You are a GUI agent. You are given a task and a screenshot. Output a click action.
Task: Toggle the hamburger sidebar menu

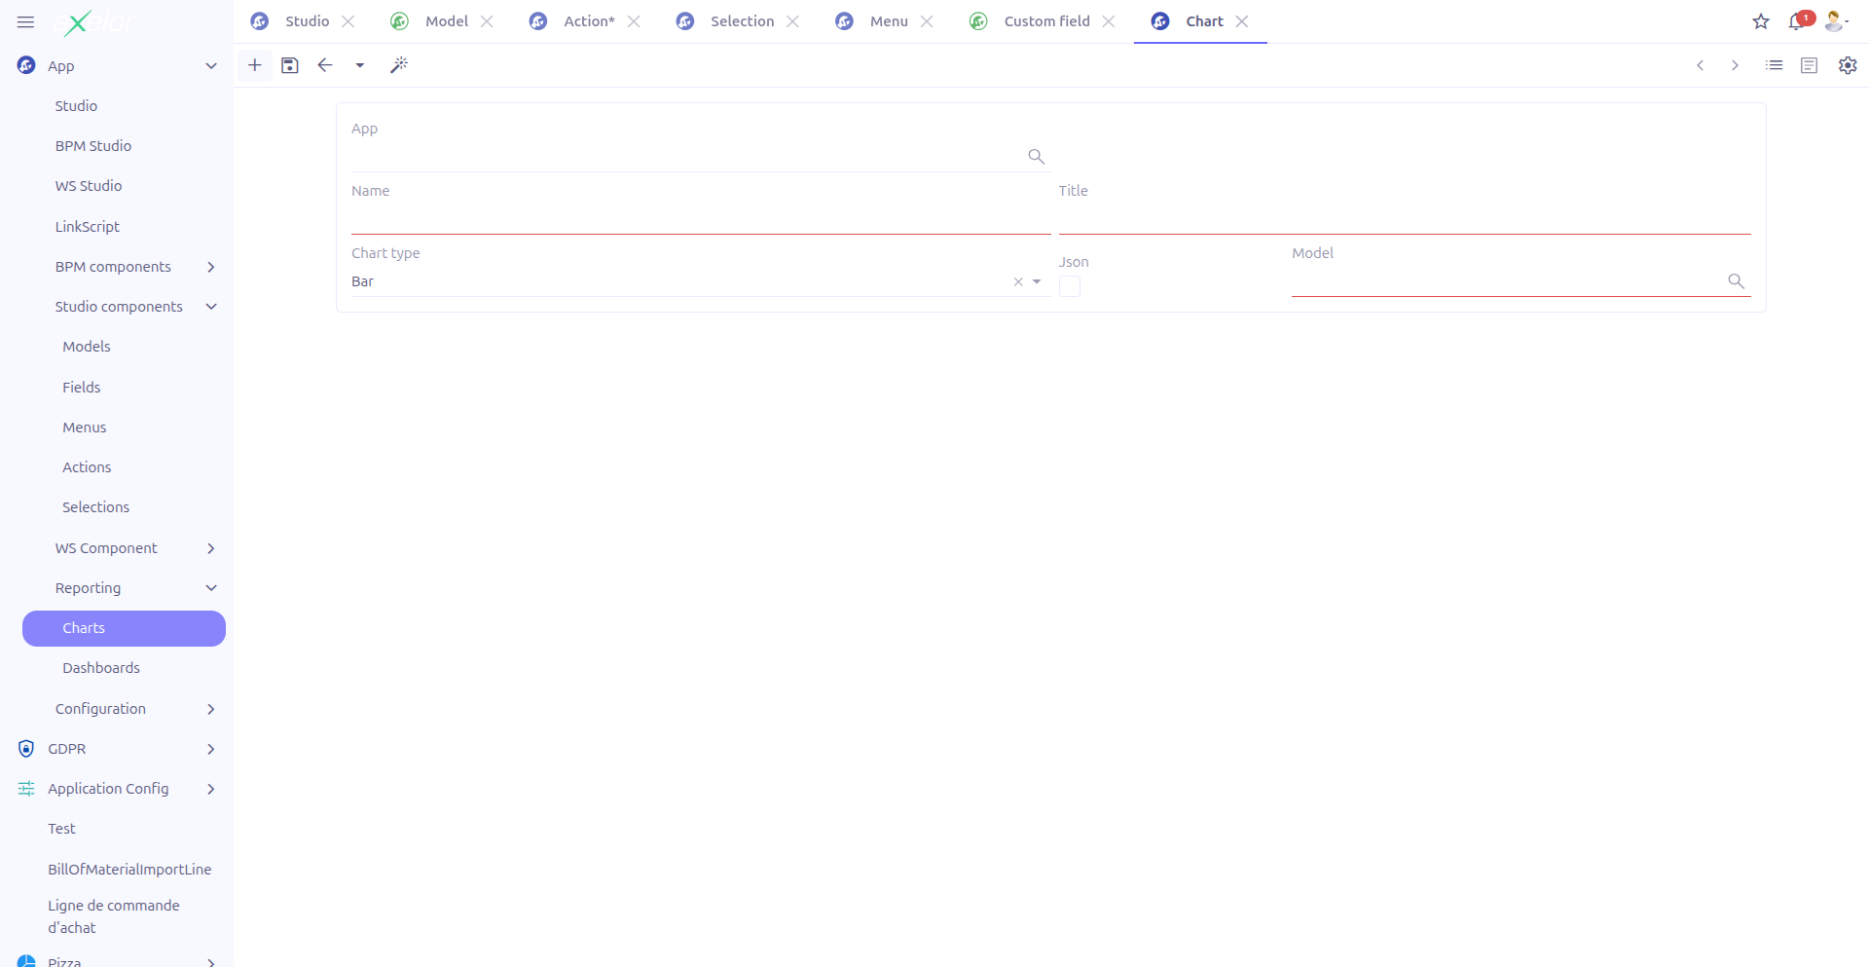(26, 21)
